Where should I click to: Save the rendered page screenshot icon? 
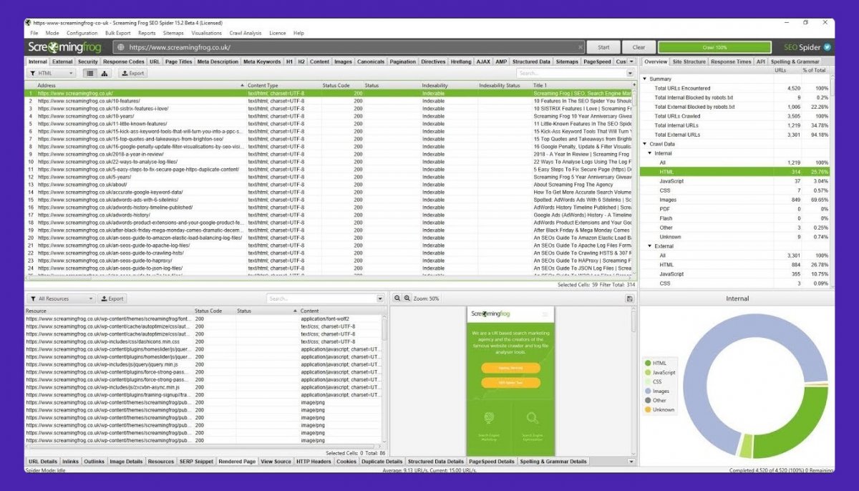pyautogui.click(x=629, y=298)
